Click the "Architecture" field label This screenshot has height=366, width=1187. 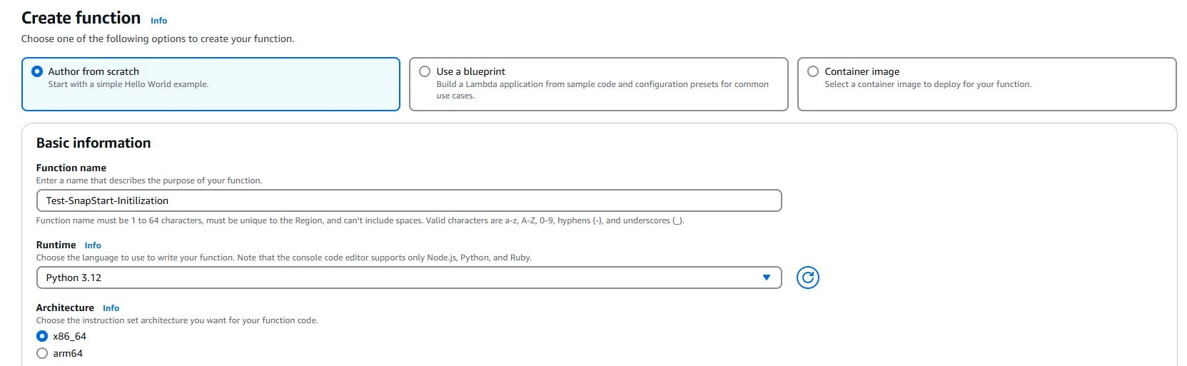(x=65, y=307)
